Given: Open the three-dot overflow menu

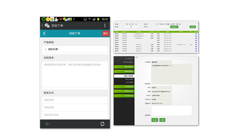Looking at the screenshot, I should [105, 26].
